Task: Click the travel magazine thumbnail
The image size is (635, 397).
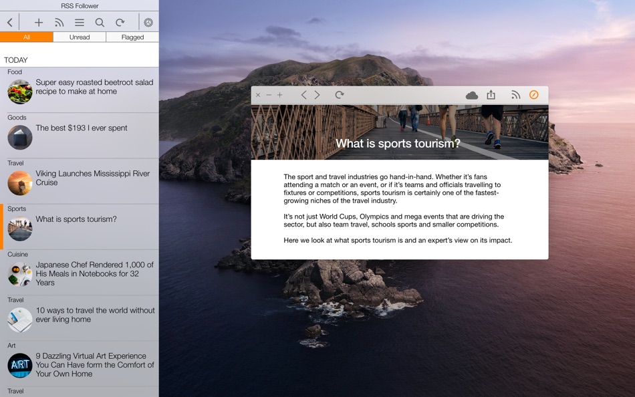Action: click(x=20, y=319)
